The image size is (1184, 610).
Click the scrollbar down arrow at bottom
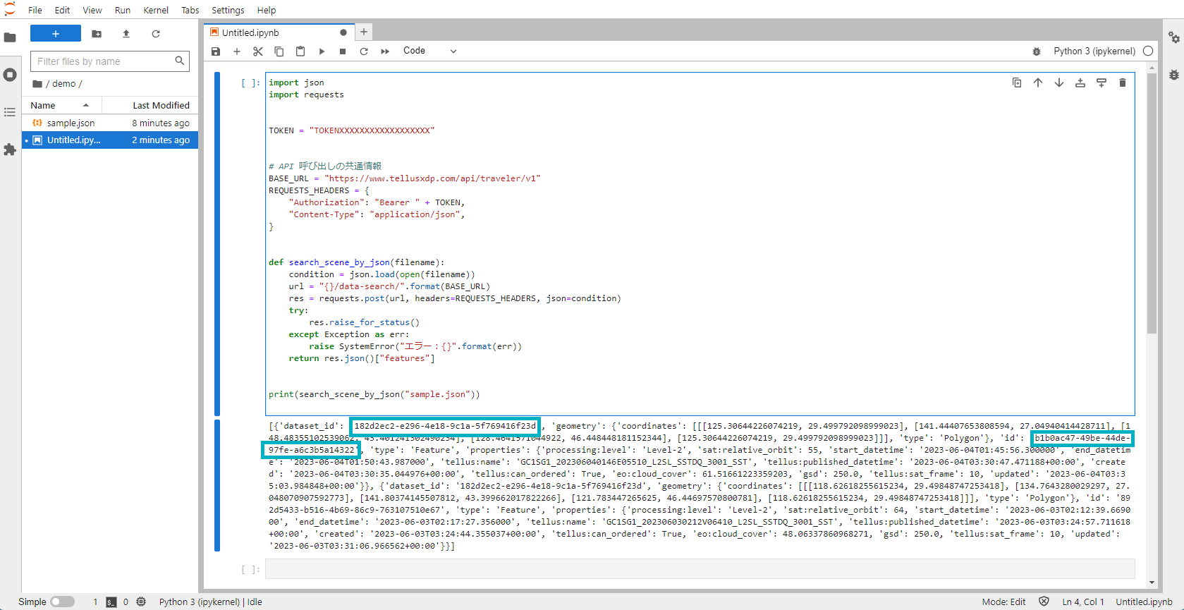tap(1152, 582)
